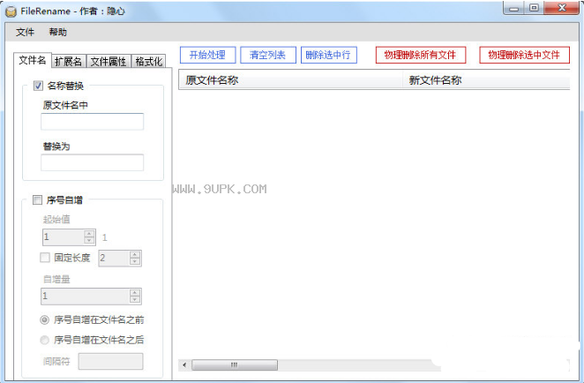Click the 清空列表 button
The height and width of the screenshot is (383, 584).
268,55
